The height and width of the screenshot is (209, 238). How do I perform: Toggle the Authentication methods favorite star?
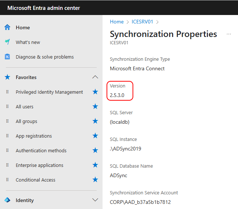95,150
